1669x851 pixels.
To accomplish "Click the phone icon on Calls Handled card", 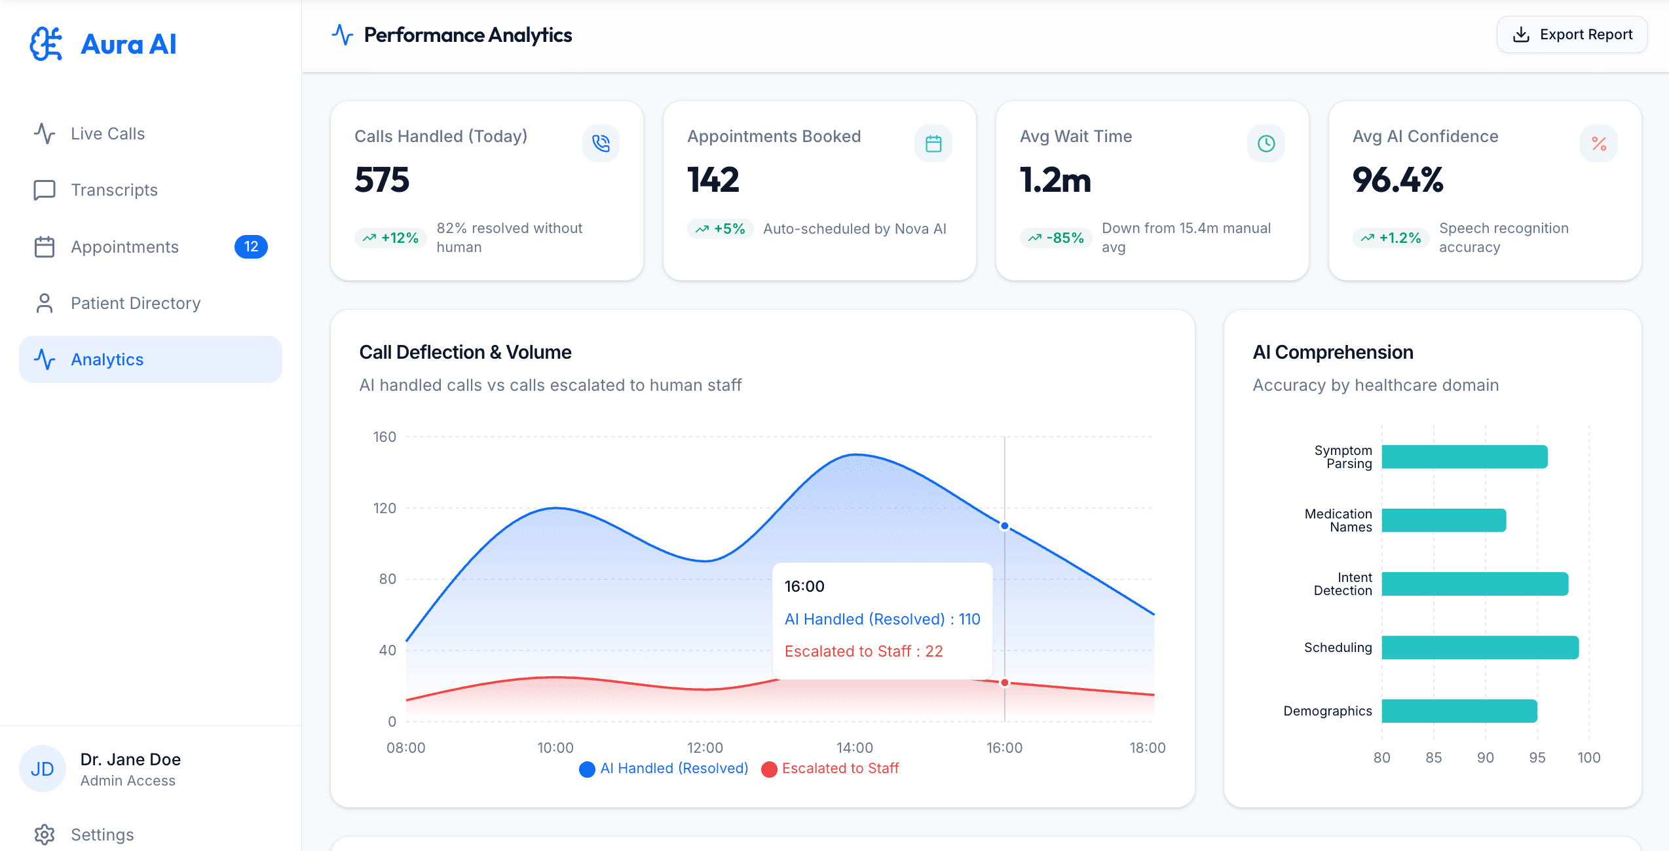I will pos(601,143).
